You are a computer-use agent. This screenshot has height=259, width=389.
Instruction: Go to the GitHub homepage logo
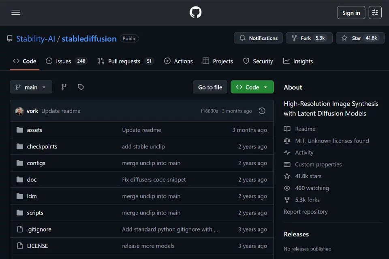[x=195, y=12]
